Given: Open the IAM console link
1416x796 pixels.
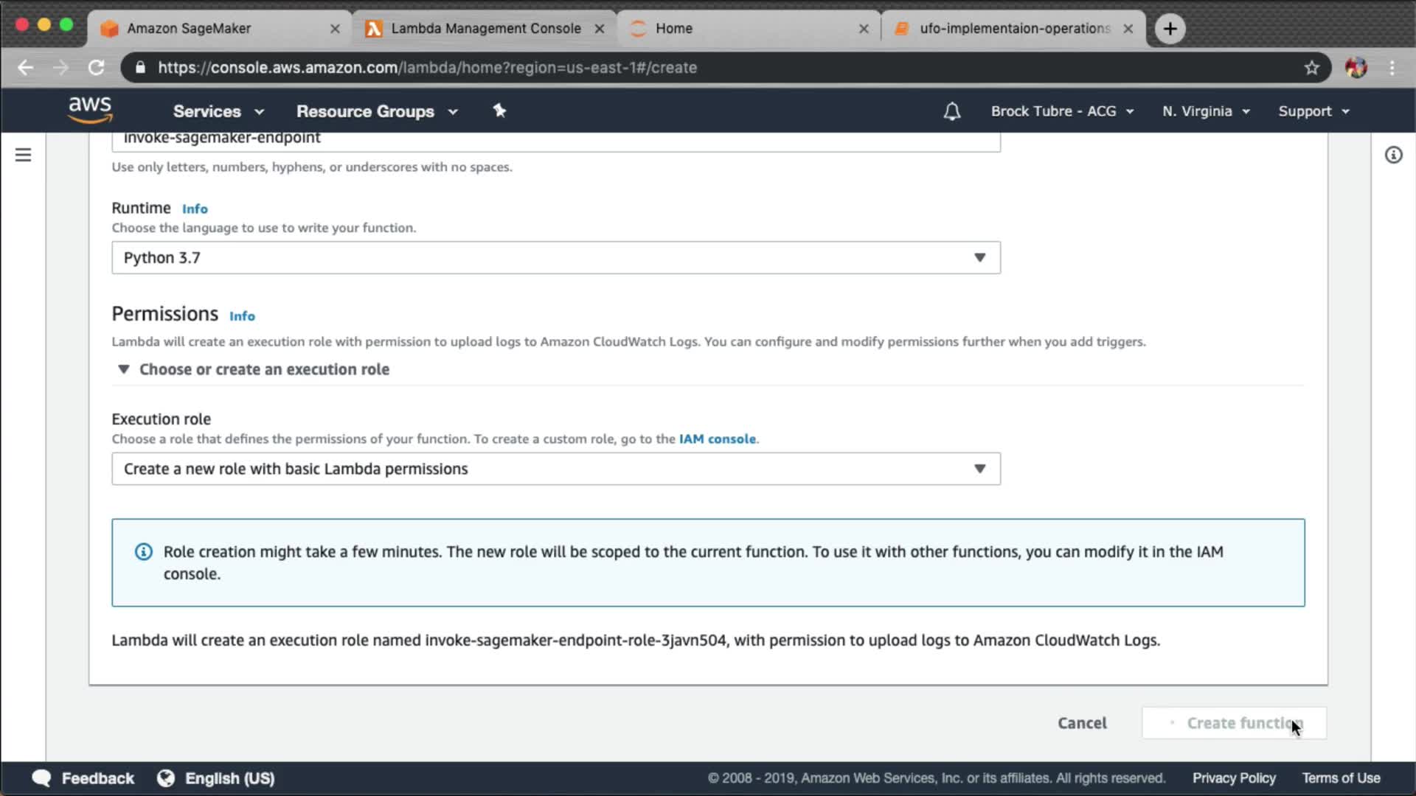Looking at the screenshot, I should [x=717, y=439].
